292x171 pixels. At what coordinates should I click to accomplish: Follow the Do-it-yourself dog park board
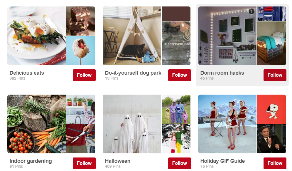(180, 75)
